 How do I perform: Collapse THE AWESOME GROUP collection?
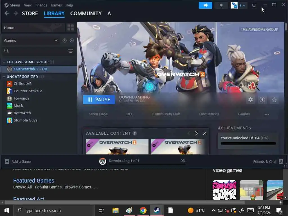click(4, 62)
